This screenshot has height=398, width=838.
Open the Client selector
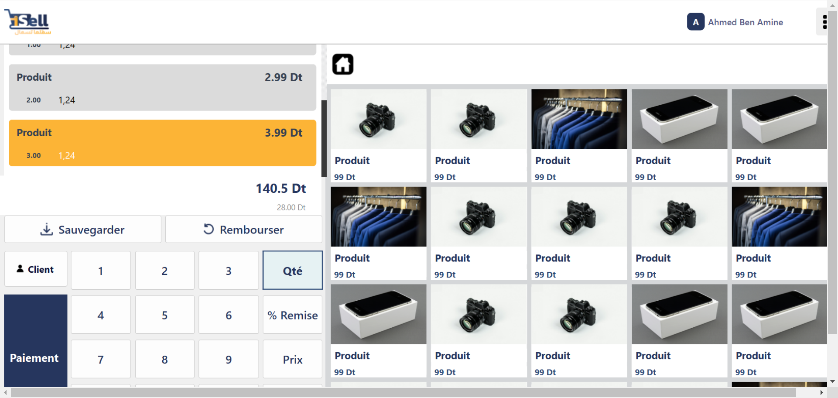[36, 269]
